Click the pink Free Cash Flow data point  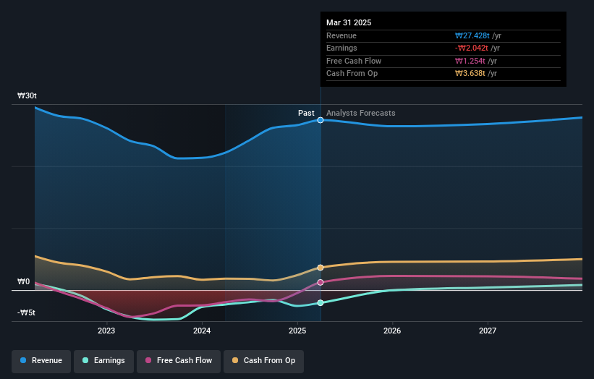click(x=321, y=283)
